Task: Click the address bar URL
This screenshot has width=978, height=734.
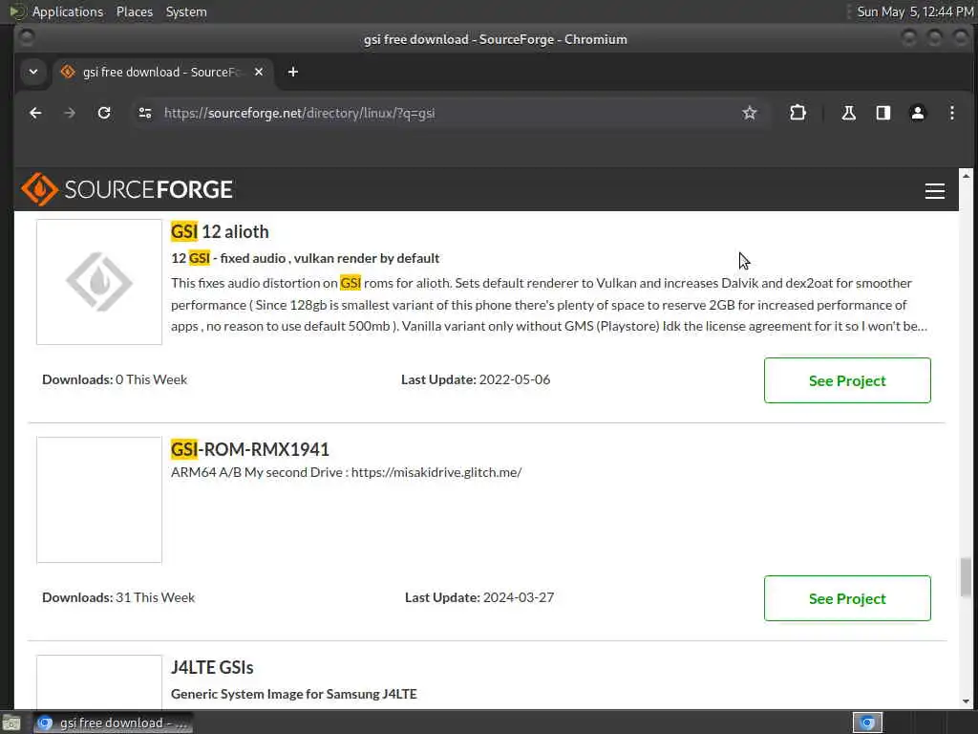Action: [299, 113]
